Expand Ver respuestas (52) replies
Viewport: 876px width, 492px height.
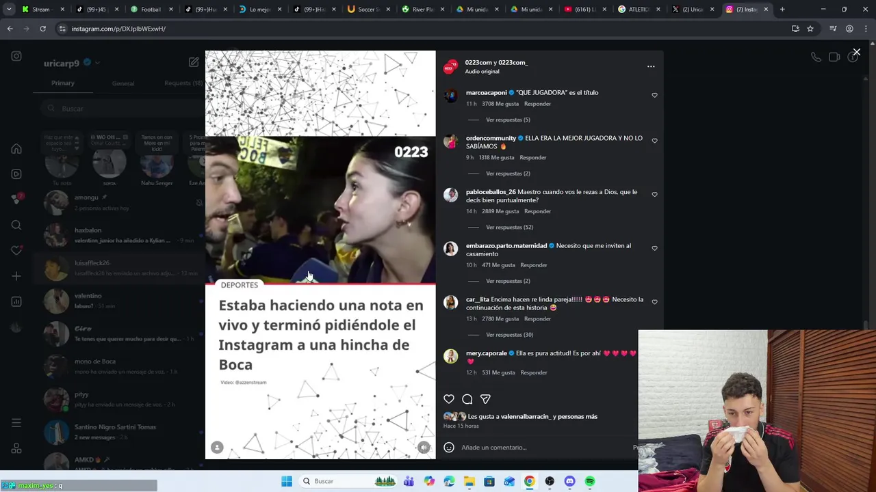pos(509,227)
